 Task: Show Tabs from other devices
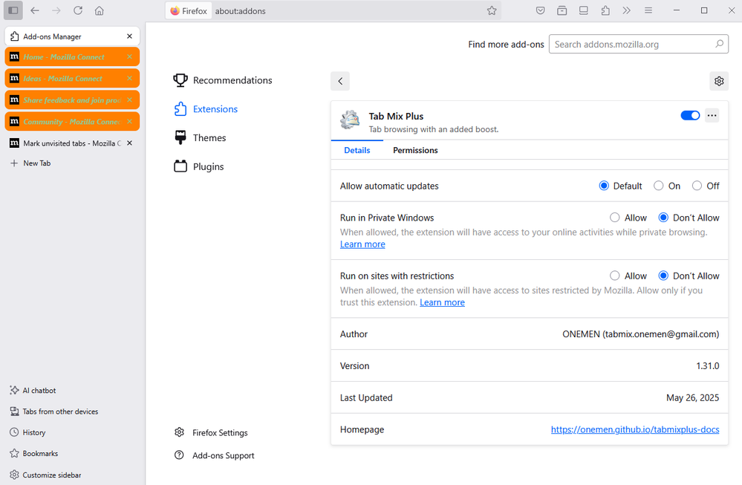pos(54,411)
